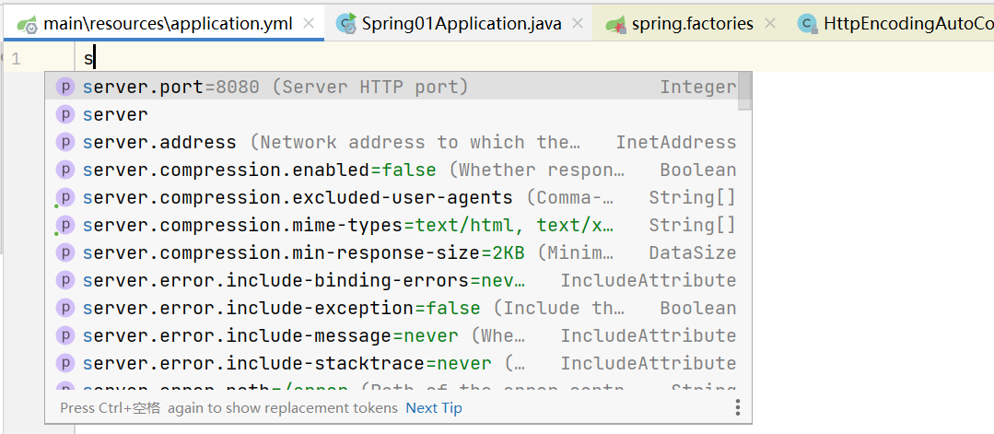Click the spring.factories file icon
Image resolution: width=994 pixels, height=434 pixels.
pyautogui.click(x=615, y=24)
